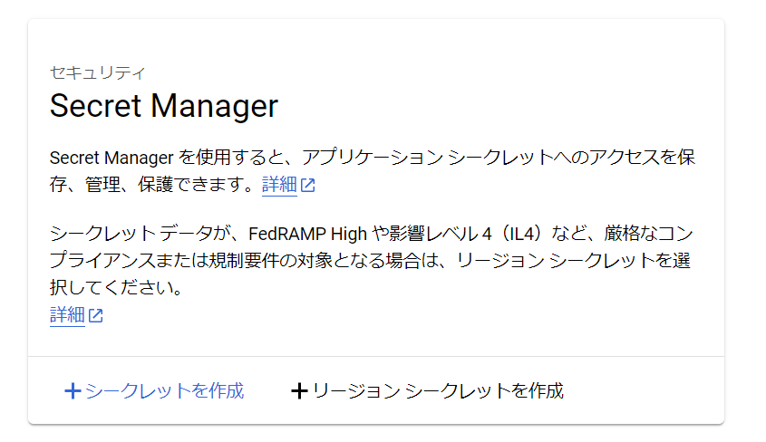Click the paragraph starting Secret Manager を使用すると
This screenshot has height=442, width=766.
point(373,171)
